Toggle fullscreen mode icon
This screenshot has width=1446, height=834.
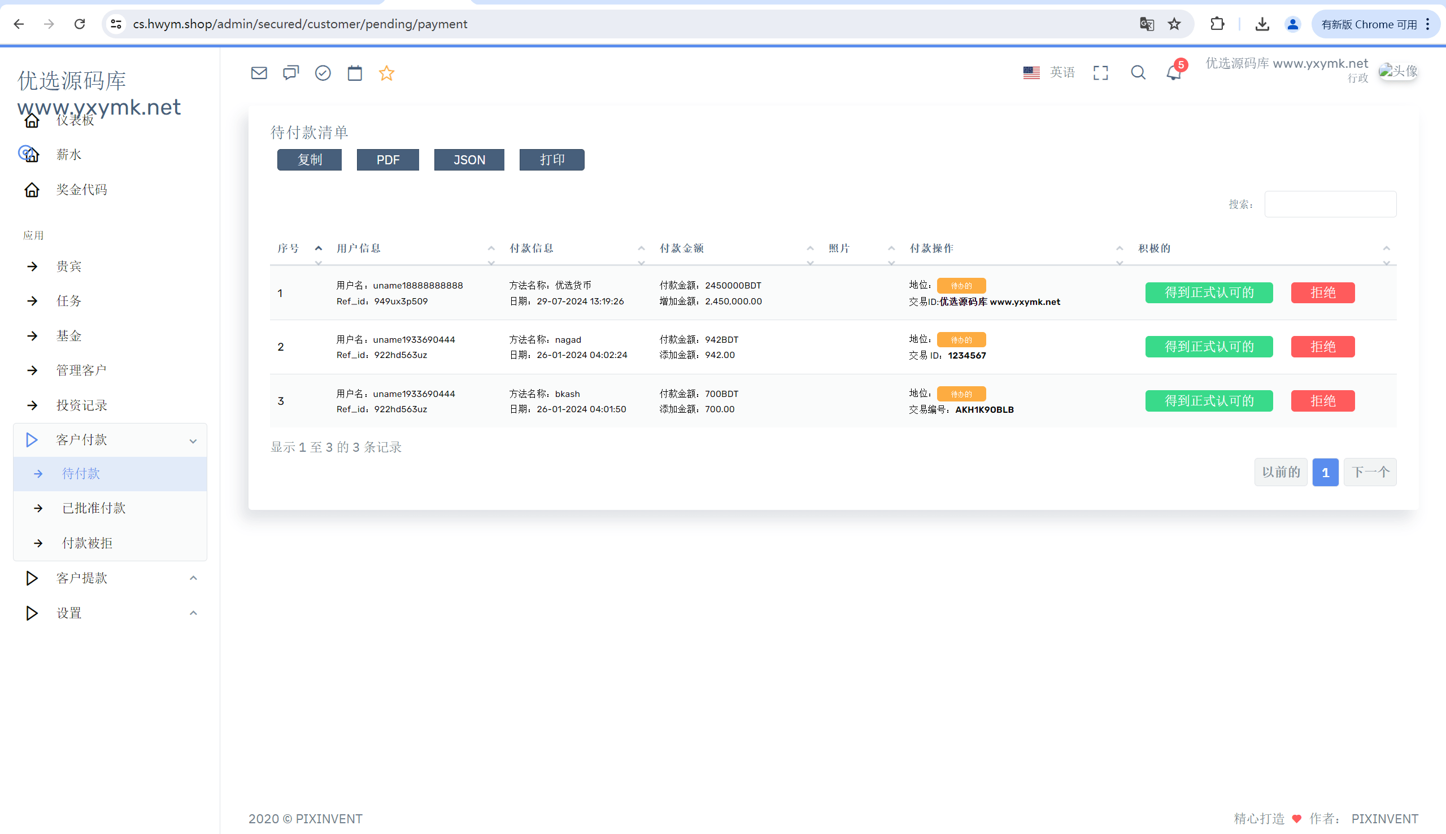1100,73
